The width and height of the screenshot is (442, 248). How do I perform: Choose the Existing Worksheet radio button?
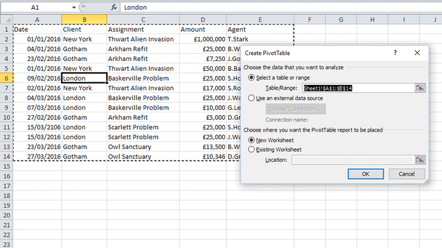tap(253, 149)
